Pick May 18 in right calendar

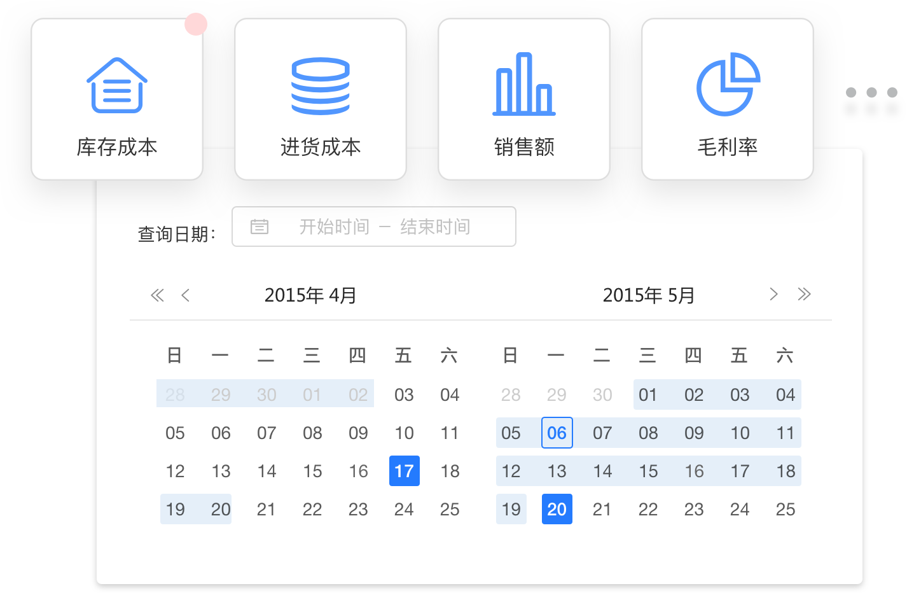786,471
